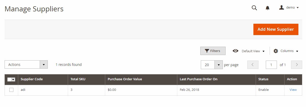Click the funnel icon on Filters
Image resolution: width=306 pixels, height=107 pixels.
point(207,51)
